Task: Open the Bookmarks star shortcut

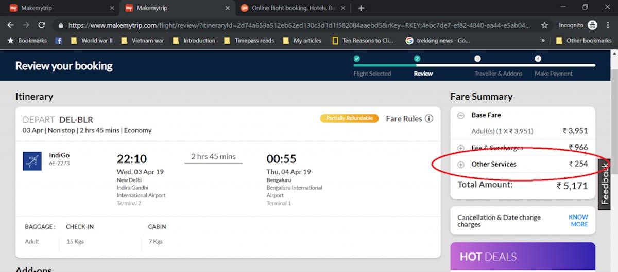Action: 27,40
